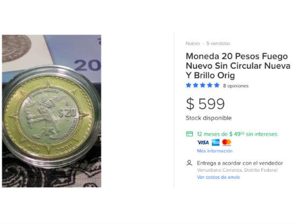The image size is (298, 224).
Task: Click the seller person icon
Action: (x=190, y=163)
